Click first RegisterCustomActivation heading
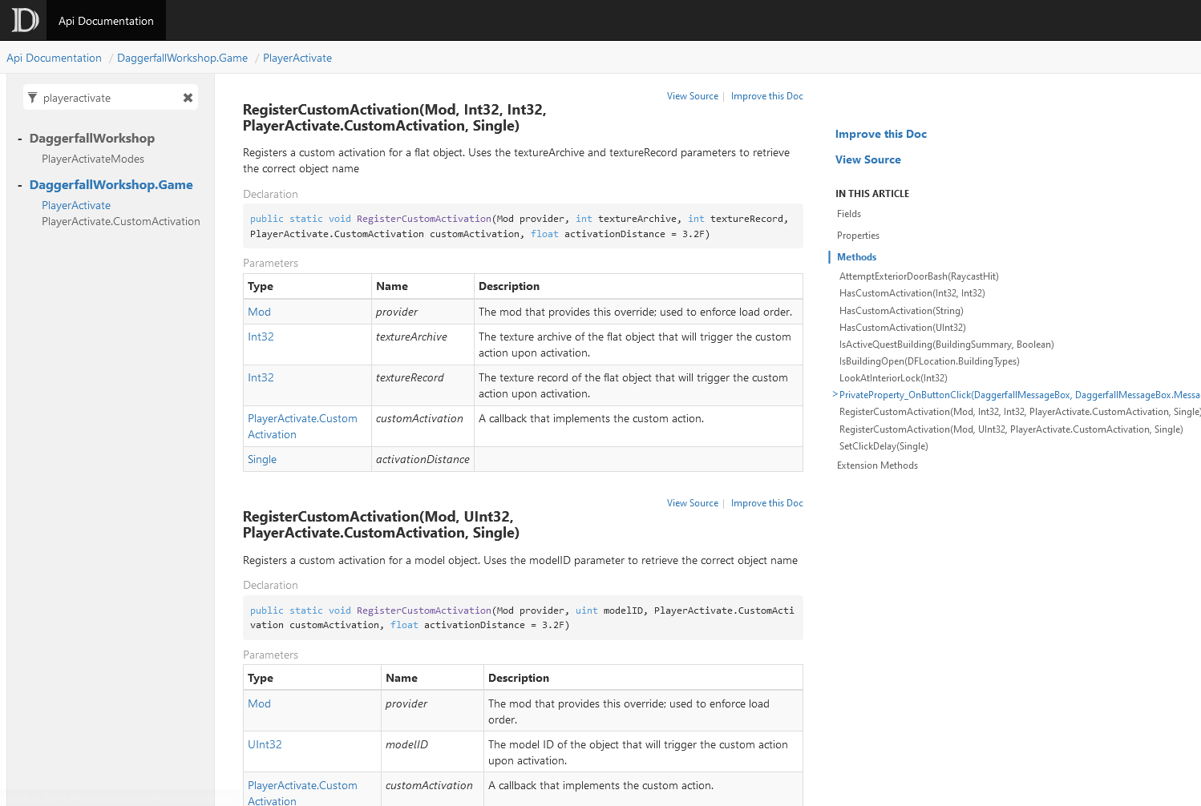Viewport: 1201px width, 806px height. pyautogui.click(x=394, y=118)
